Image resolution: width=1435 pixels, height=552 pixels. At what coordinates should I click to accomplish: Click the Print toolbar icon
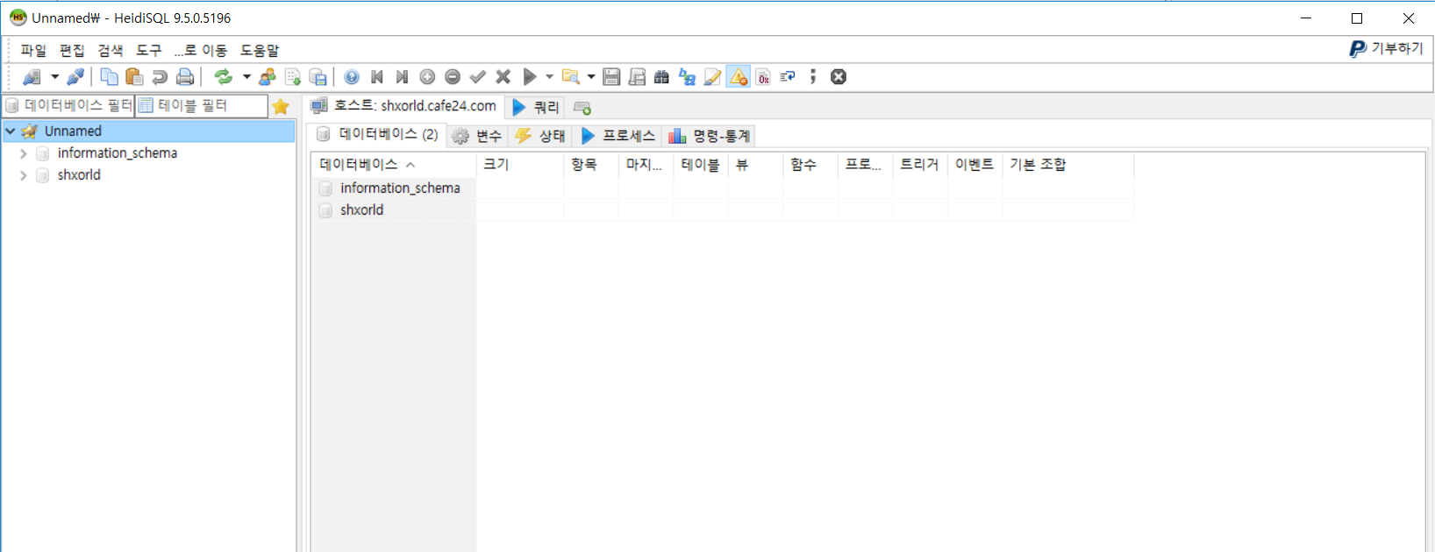click(185, 77)
